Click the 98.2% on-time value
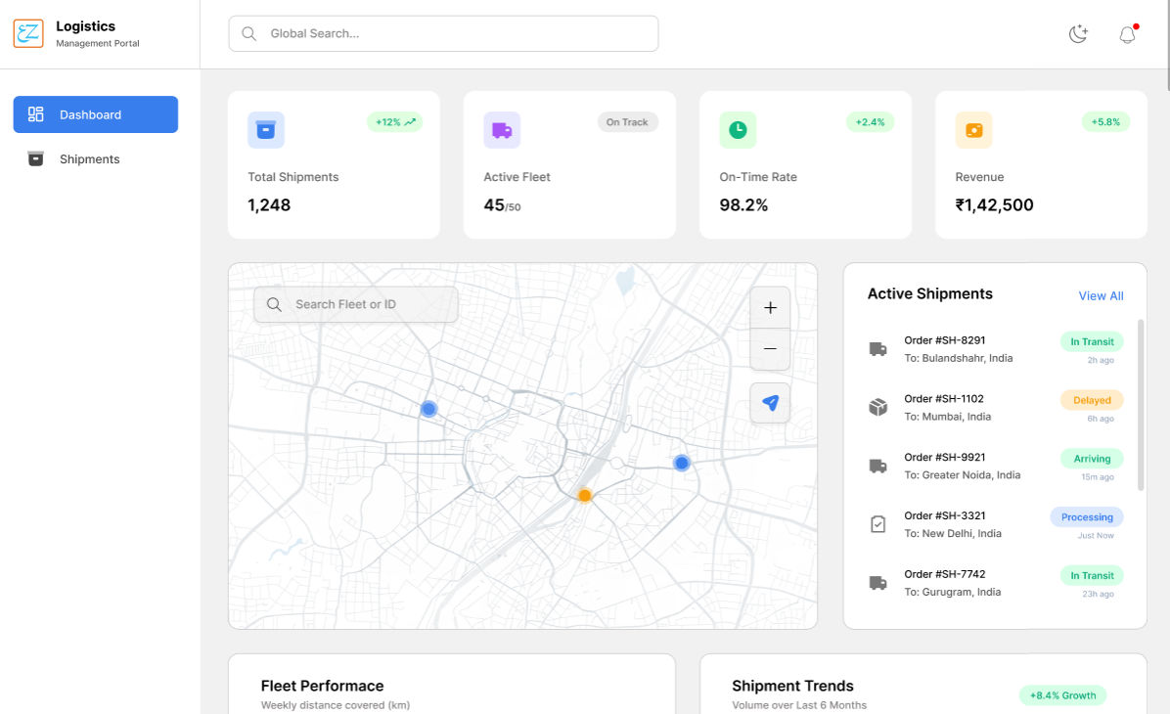1170x714 pixels. (743, 205)
